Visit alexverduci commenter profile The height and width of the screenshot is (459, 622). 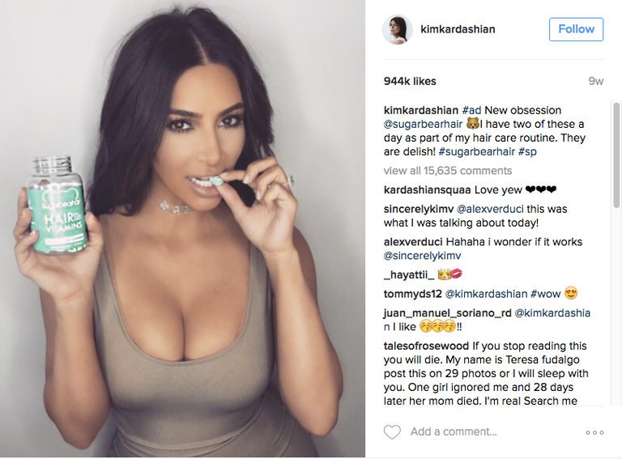coord(413,242)
